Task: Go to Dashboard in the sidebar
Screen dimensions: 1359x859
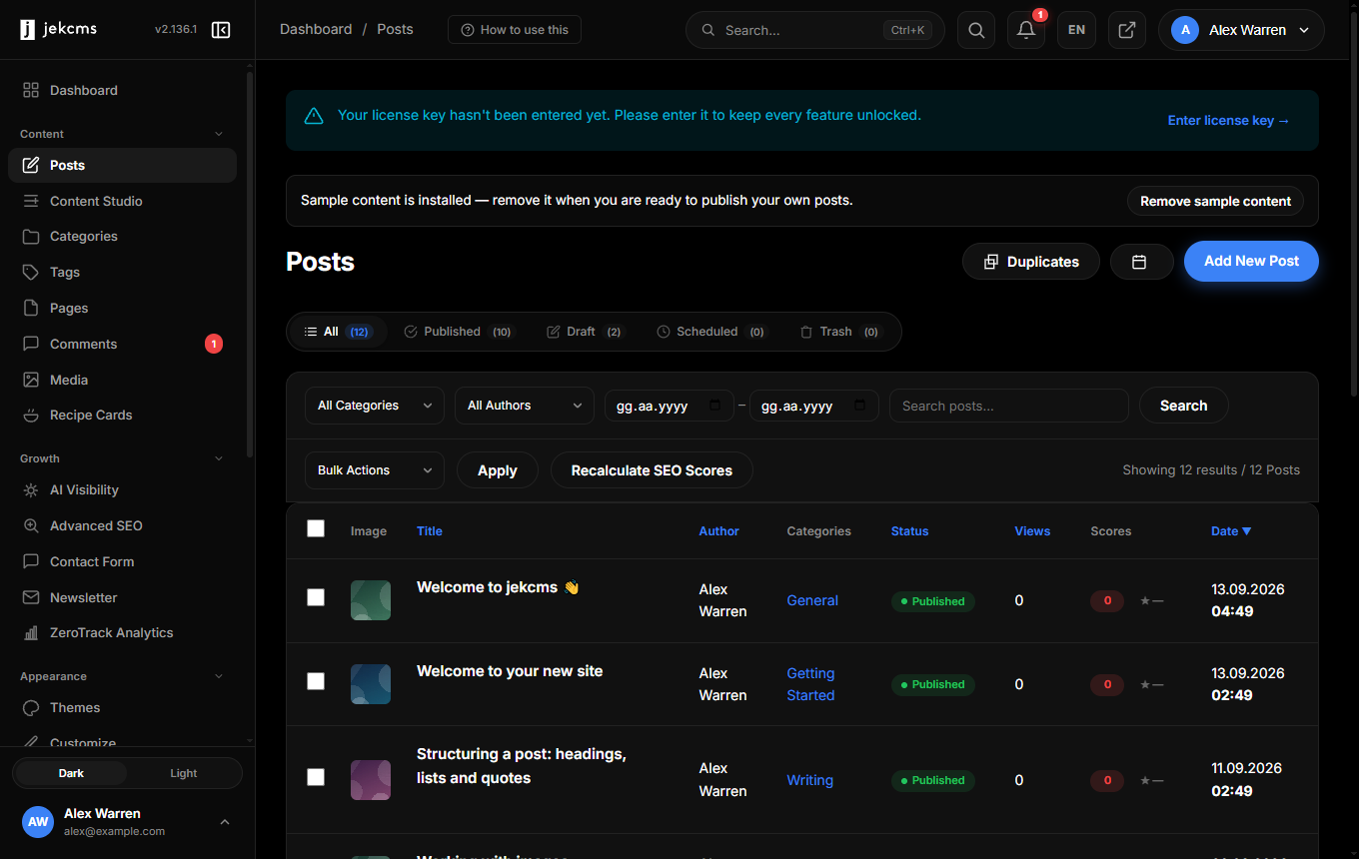Action: (x=122, y=90)
